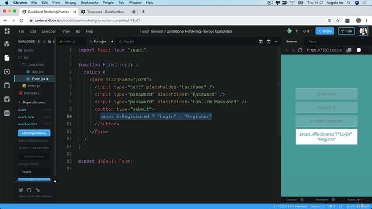The image size is (372, 209).
Task: Click the preview form submit button
Action: [x=327, y=137]
